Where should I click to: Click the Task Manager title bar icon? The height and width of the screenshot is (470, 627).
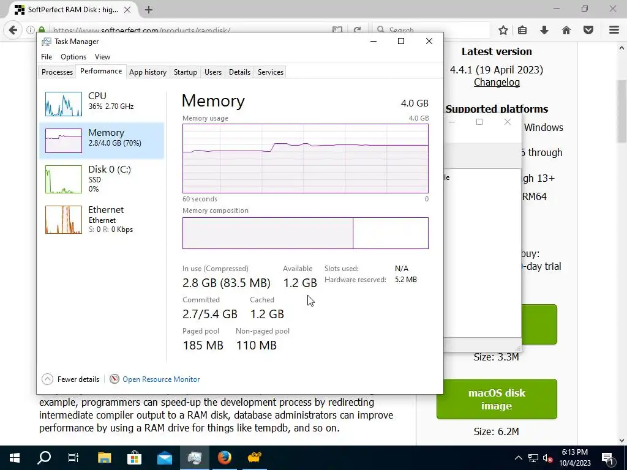(47, 42)
